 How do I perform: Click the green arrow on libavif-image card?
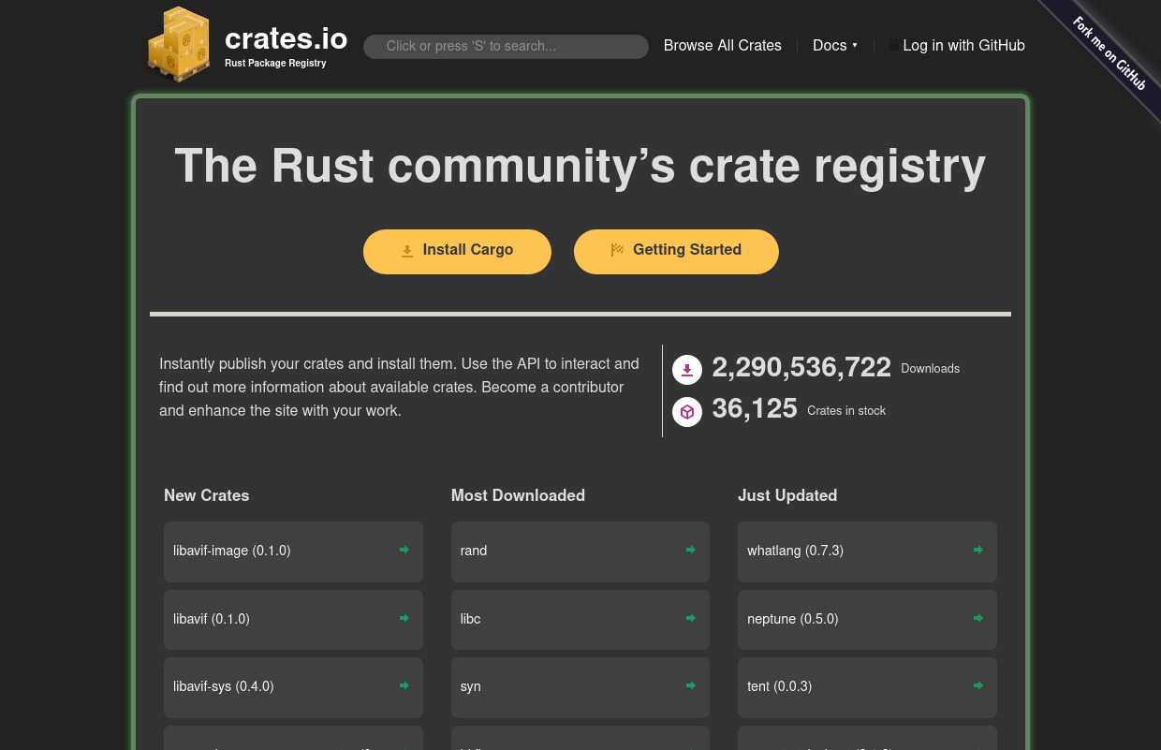[404, 551]
